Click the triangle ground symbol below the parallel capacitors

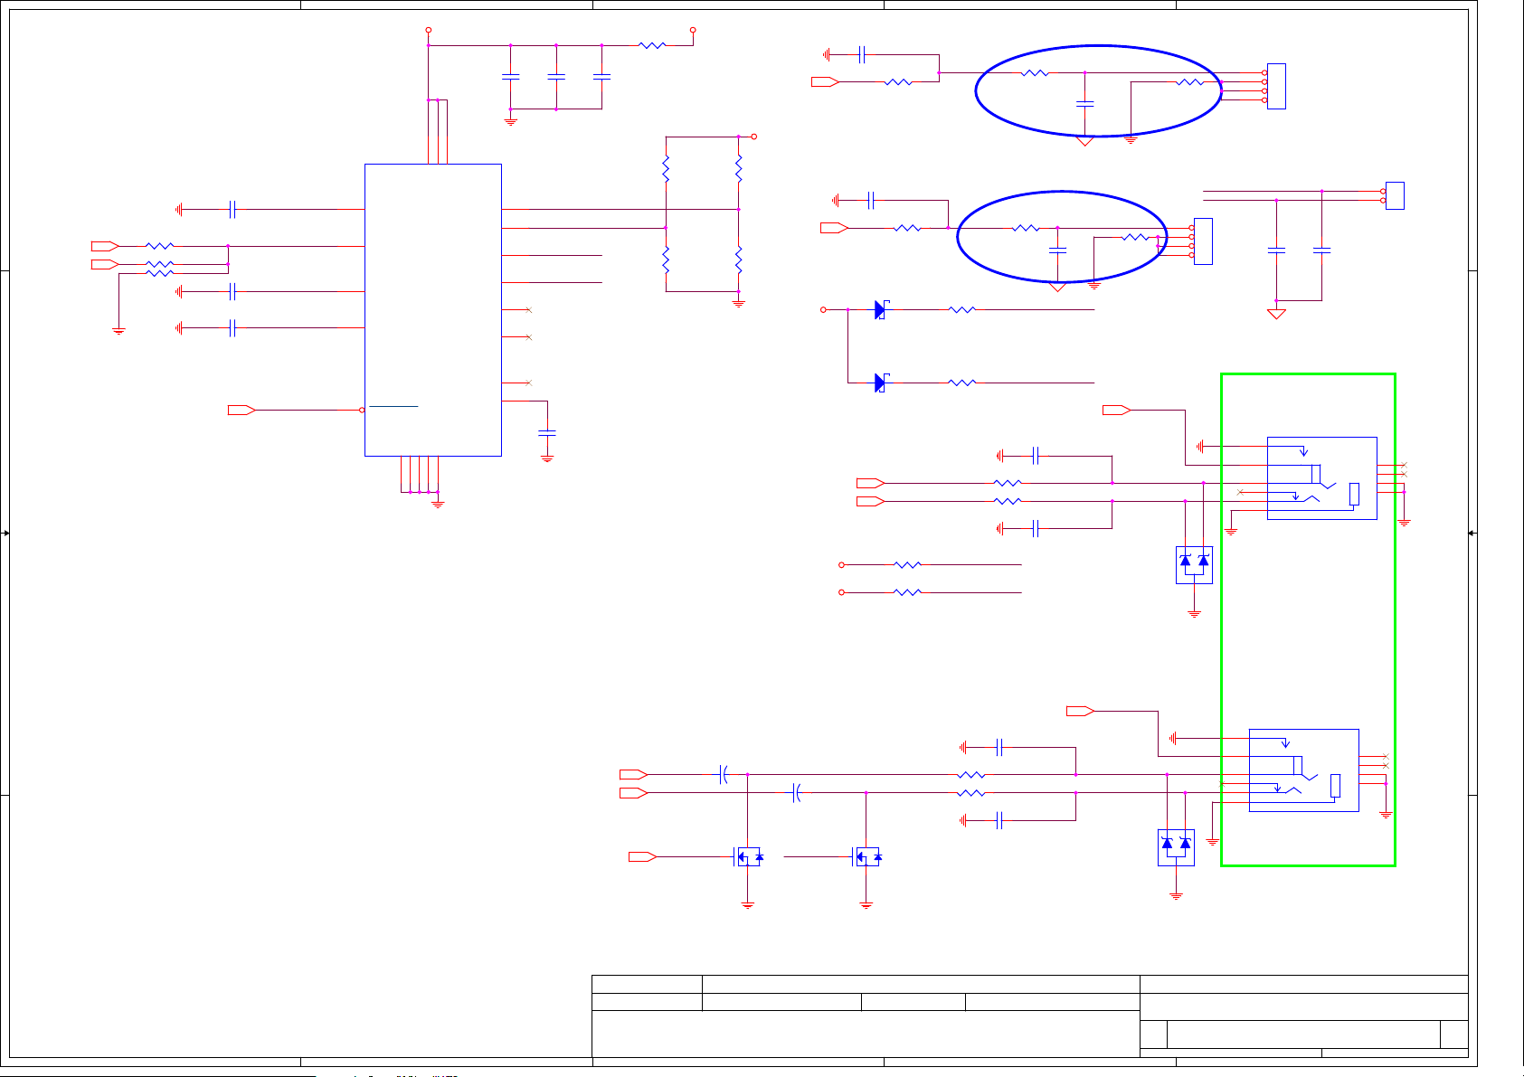pyautogui.click(x=1276, y=314)
